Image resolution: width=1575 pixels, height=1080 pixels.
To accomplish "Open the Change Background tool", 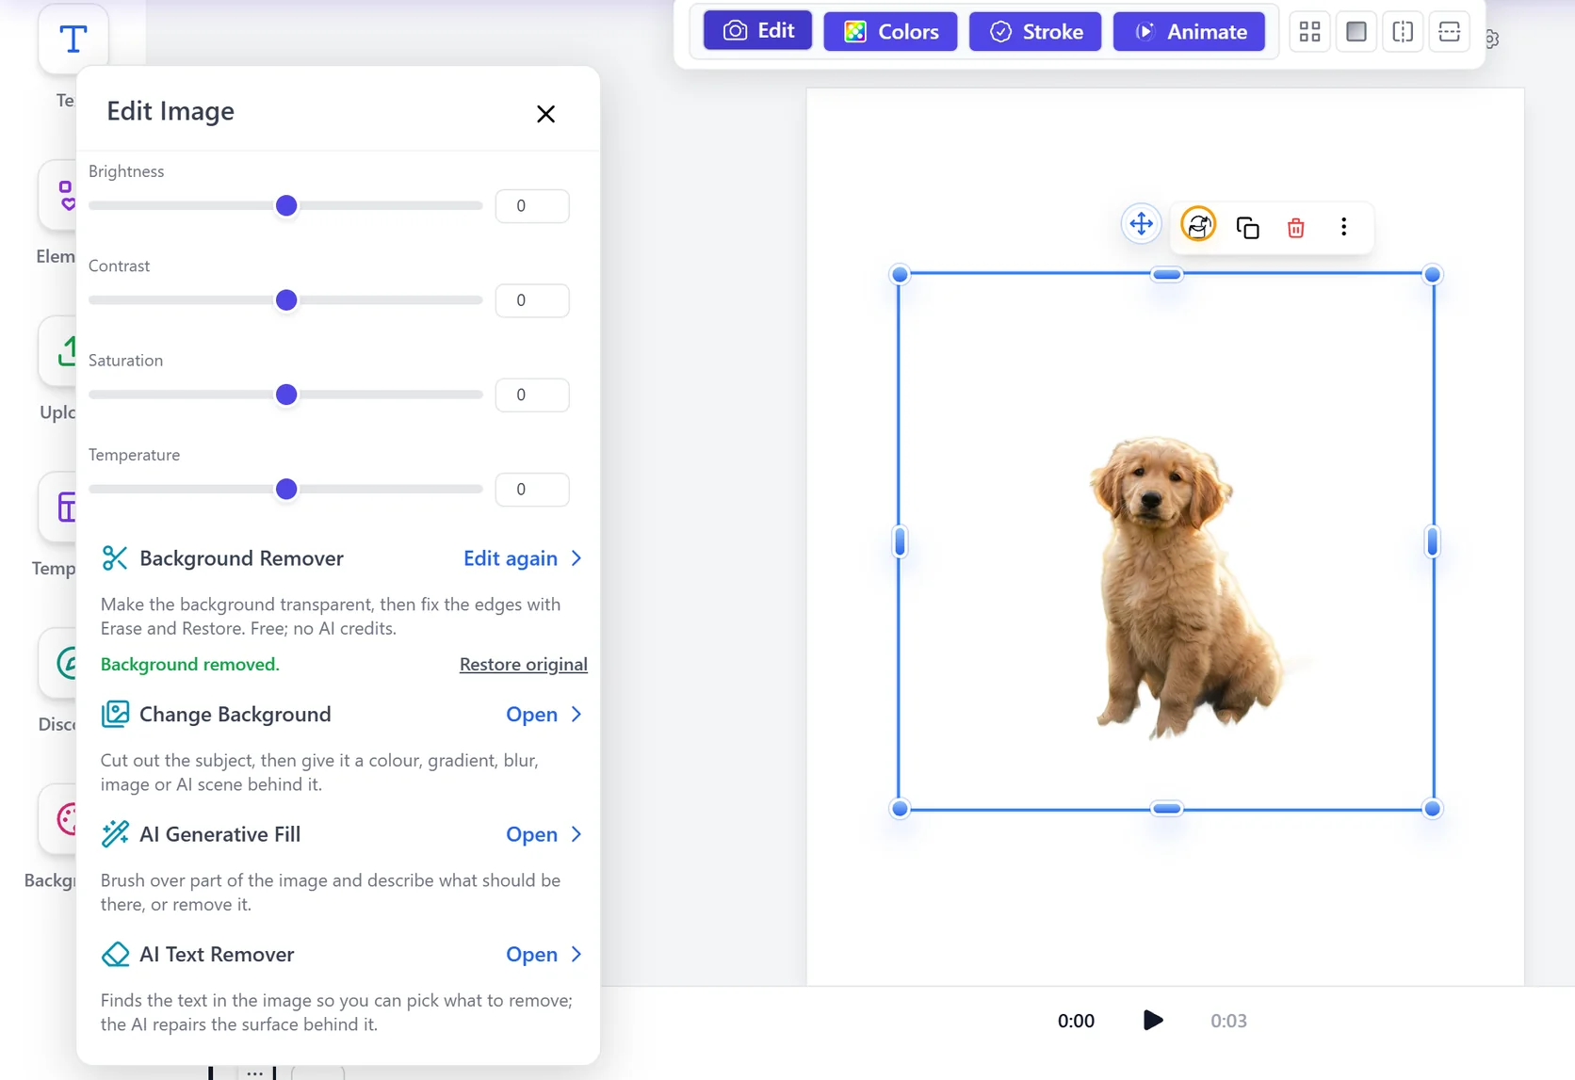I will pyautogui.click(x=544, y=715).
